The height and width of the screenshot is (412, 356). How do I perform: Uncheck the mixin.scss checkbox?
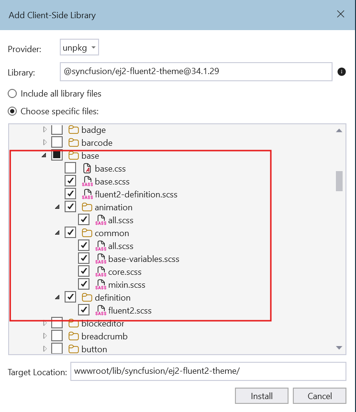pos(84,284)
